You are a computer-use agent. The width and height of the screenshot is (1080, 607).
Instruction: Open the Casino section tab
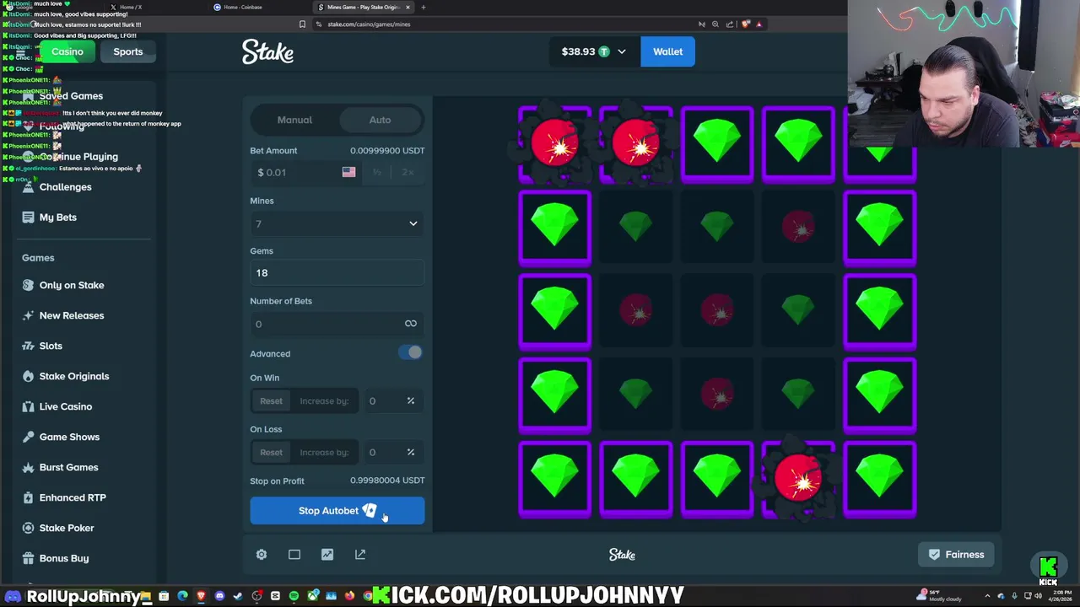[x=67, y=51]
